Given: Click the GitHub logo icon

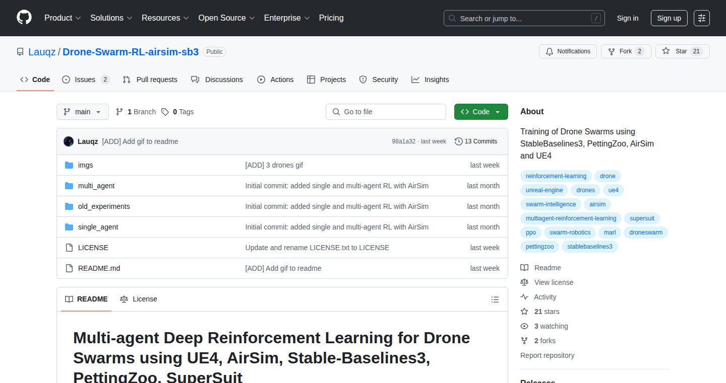Looking at the screenshot, I should (24, 18).
